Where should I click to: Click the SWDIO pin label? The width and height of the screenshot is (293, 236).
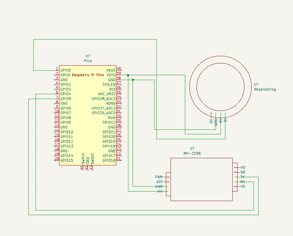[92, 159]
